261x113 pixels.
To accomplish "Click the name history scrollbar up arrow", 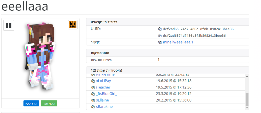I will click(x=247, y=76).
